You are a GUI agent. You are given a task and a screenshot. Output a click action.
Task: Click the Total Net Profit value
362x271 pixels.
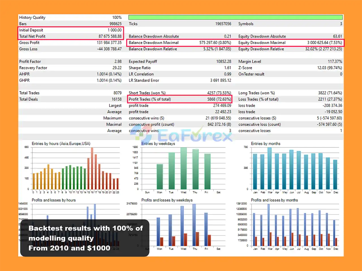[x=110, y=36]
